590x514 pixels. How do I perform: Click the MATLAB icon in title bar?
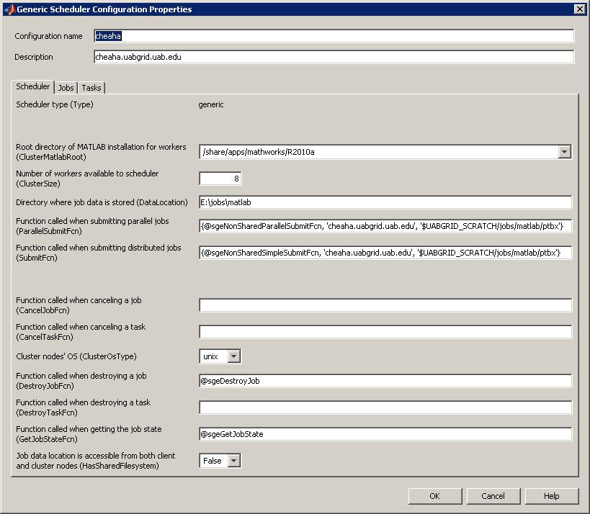coord(8,9)
